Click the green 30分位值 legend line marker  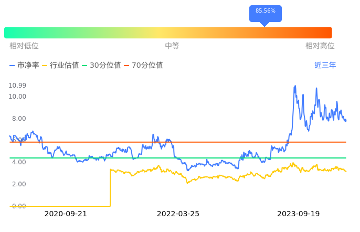(x=85, y=66)
